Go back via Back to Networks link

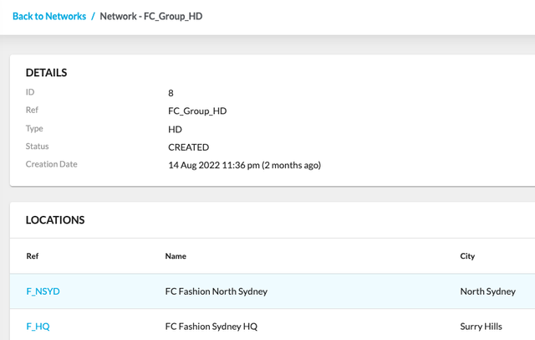49,16
